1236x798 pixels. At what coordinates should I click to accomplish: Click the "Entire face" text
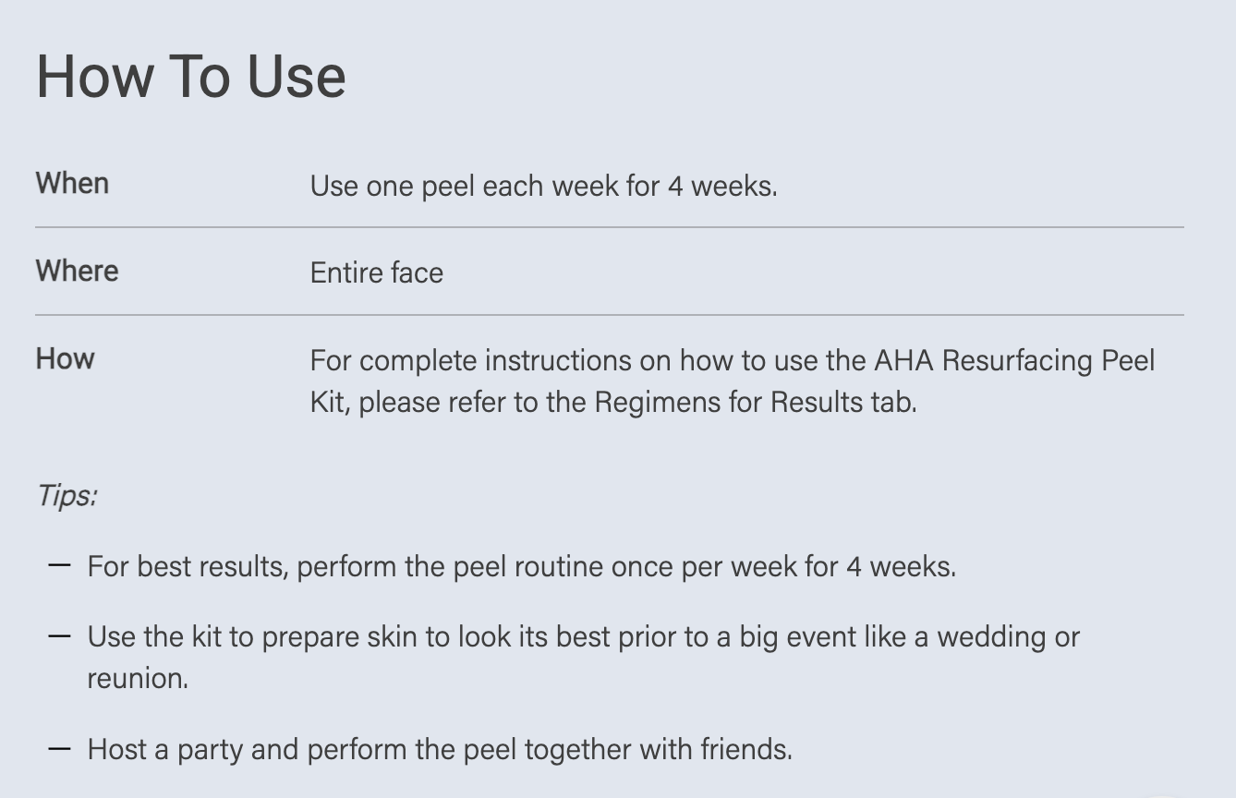click(x=376, y=272)
